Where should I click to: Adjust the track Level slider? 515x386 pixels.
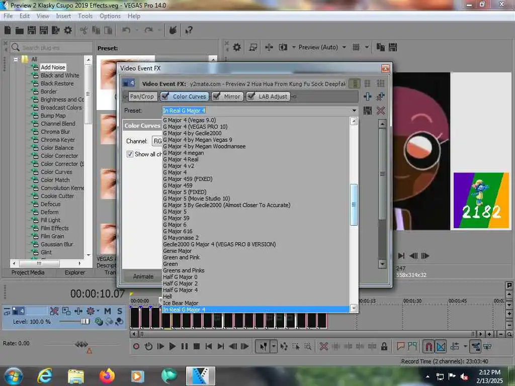click(84, 321)
